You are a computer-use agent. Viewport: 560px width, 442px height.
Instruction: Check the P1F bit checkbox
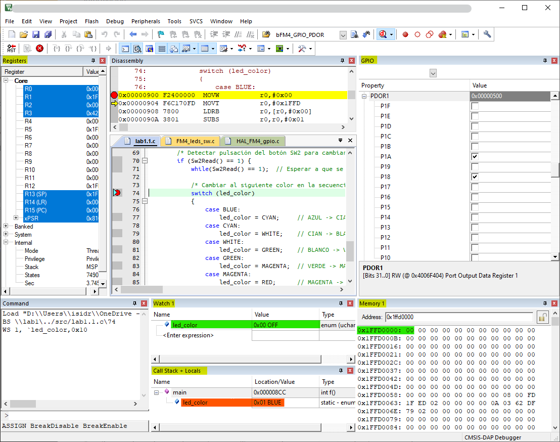475,106
